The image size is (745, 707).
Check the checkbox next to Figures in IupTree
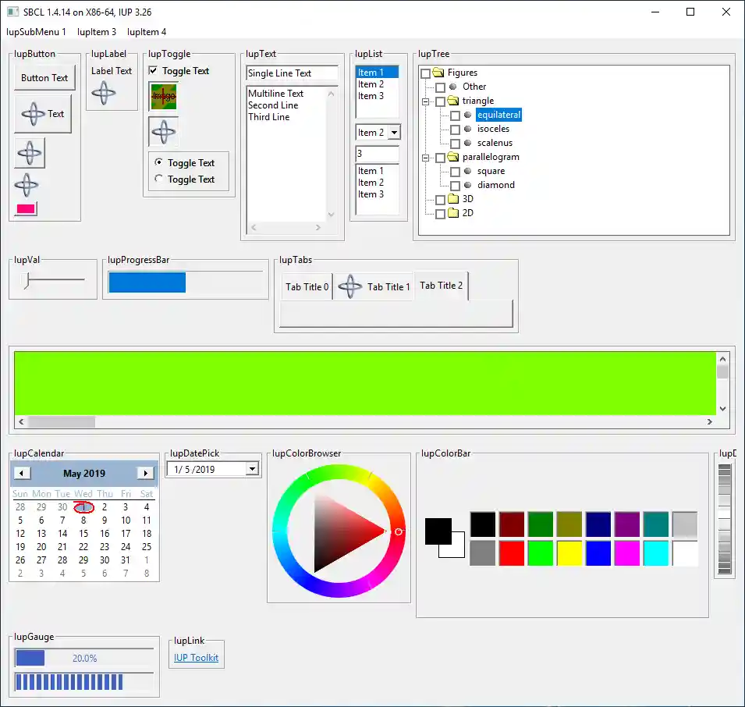424,73
